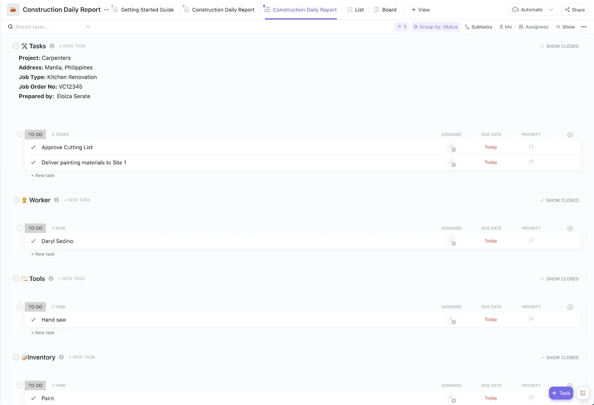594x405 pixels.
Task: Toggle Show Closed in Inventory section
Action: point(559,358)
